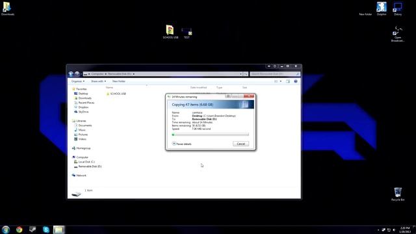
Task: Sort files by Date modified column
Action: (x=198, y=87)
